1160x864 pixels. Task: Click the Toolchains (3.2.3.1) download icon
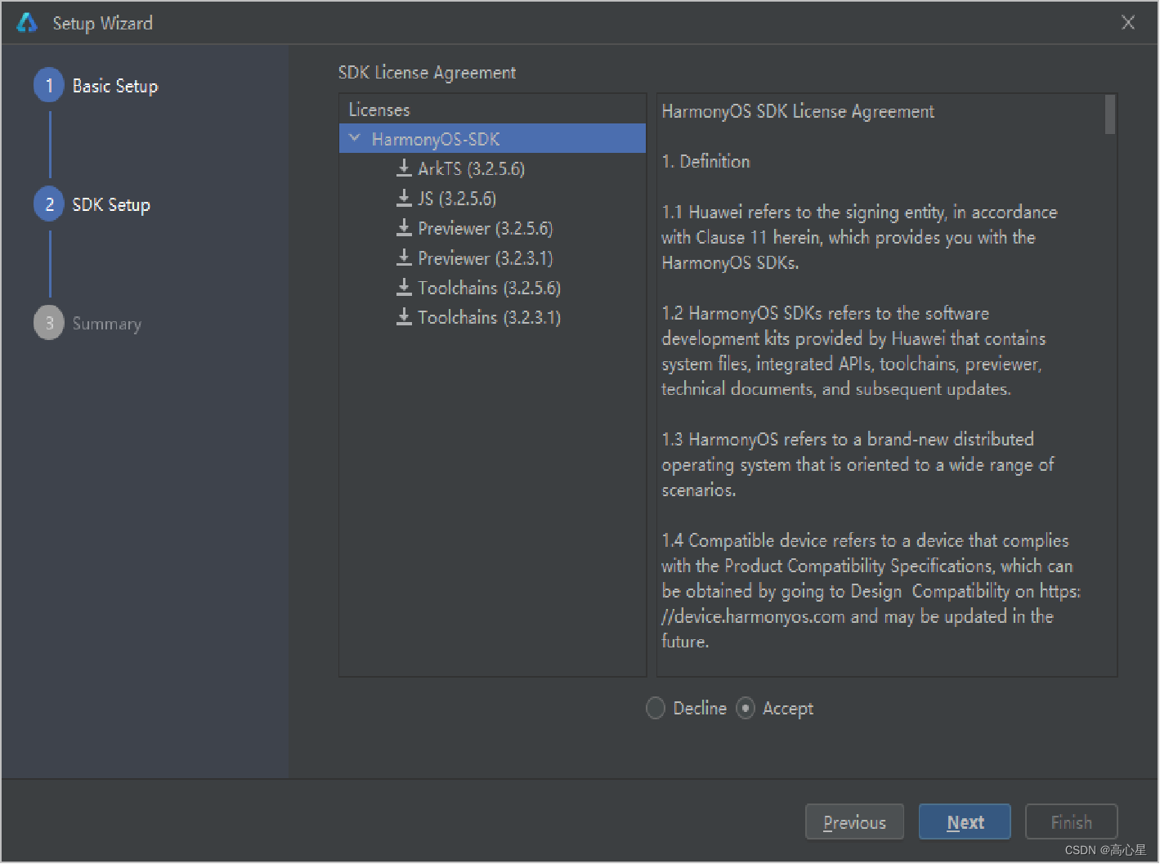click(404, 317)
